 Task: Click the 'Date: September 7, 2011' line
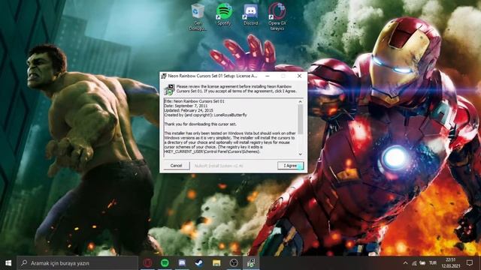coord(186,106)
